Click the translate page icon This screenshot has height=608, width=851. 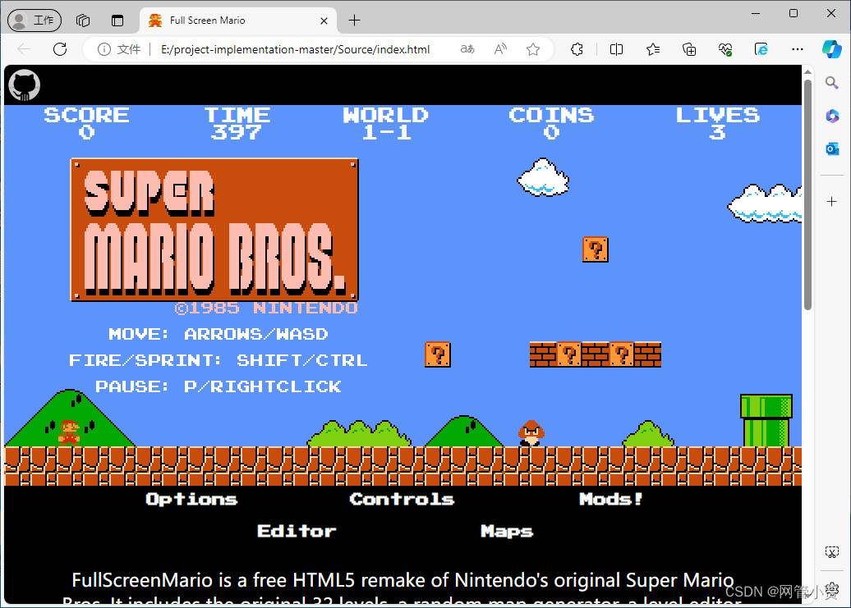click(467, 49)
